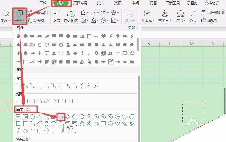Image resolution: width=226 pixels, height=142 pixels.
Task: Select the isosceles triangle basic shape
Action: [39, 117]
